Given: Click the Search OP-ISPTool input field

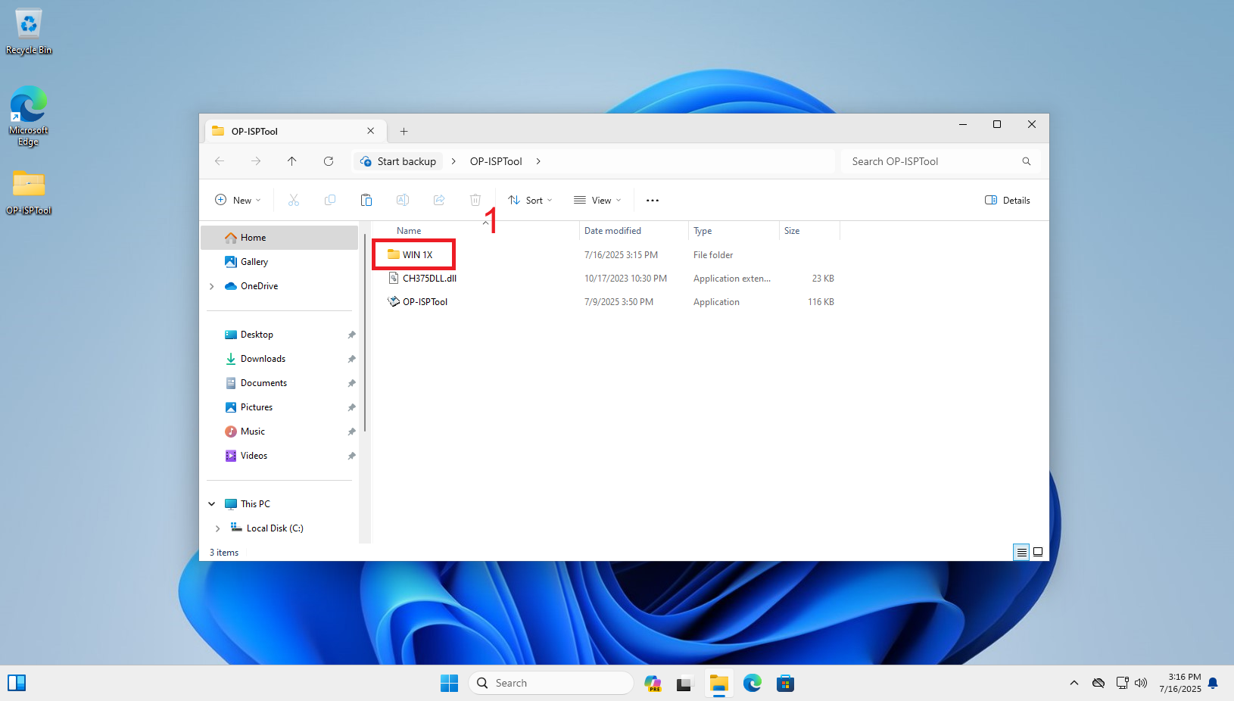Looking at the screenshot, I should pyautogui.click(x=931, y=161).
